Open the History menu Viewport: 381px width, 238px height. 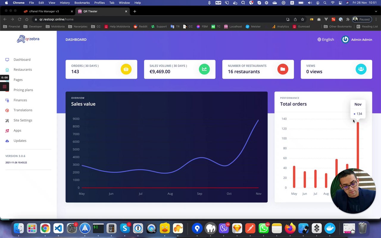click(65, 3)
